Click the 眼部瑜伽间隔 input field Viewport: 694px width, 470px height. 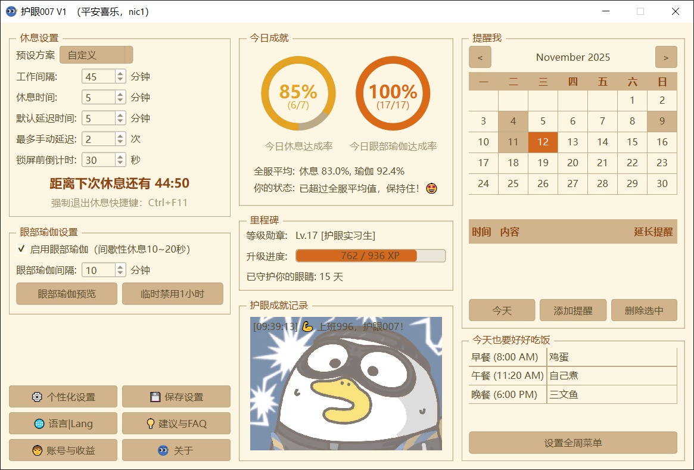pyautogui.click(x=98, y=270)
